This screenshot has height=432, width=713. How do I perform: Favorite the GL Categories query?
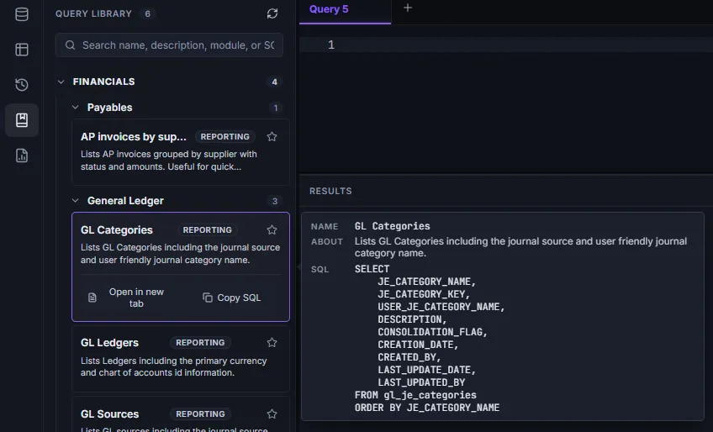[272, 229]
